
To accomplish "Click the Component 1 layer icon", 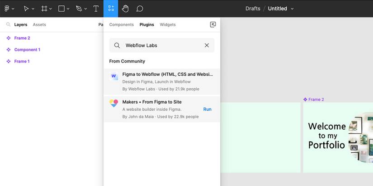I will coord(9,50).
